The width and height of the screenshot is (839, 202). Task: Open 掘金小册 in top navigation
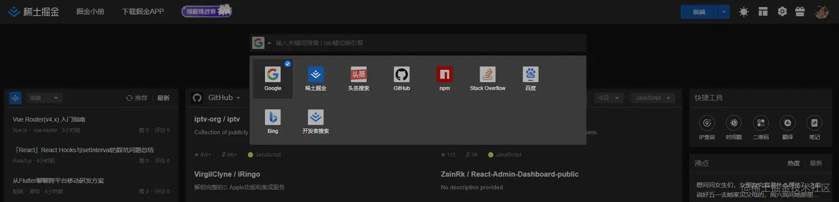click(x=90, y=12)
